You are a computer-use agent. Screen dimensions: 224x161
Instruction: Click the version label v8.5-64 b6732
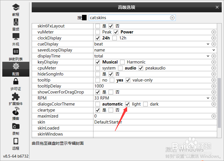tap(16, 156)
